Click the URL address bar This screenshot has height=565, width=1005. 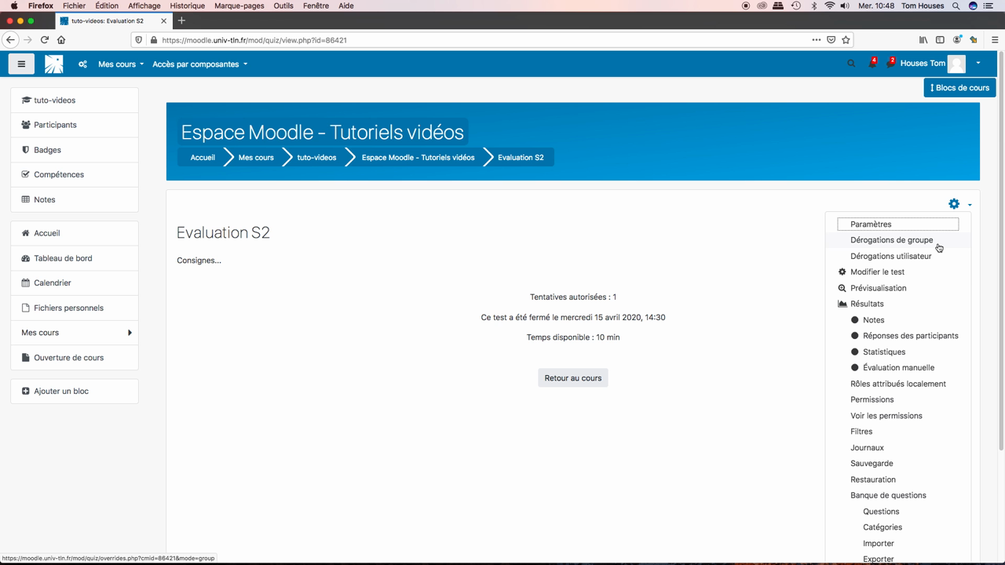click(x=471, y=40)
